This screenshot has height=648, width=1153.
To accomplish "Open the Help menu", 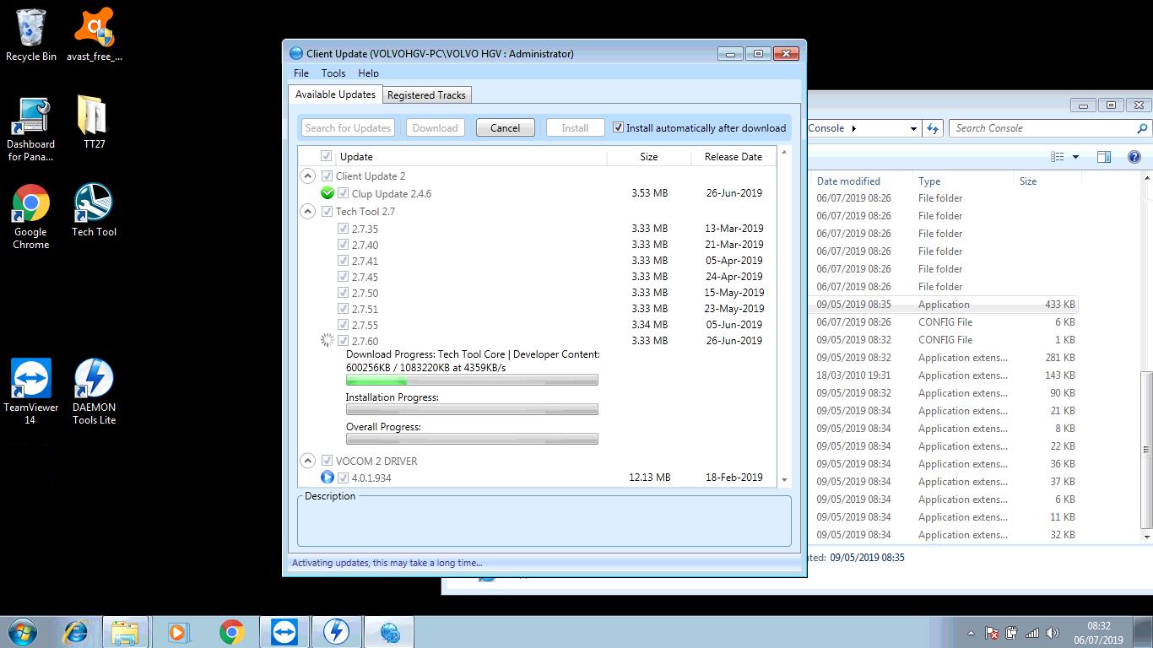I will [x=369, y=73].
